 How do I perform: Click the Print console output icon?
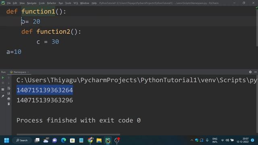(x=9, y=99)
